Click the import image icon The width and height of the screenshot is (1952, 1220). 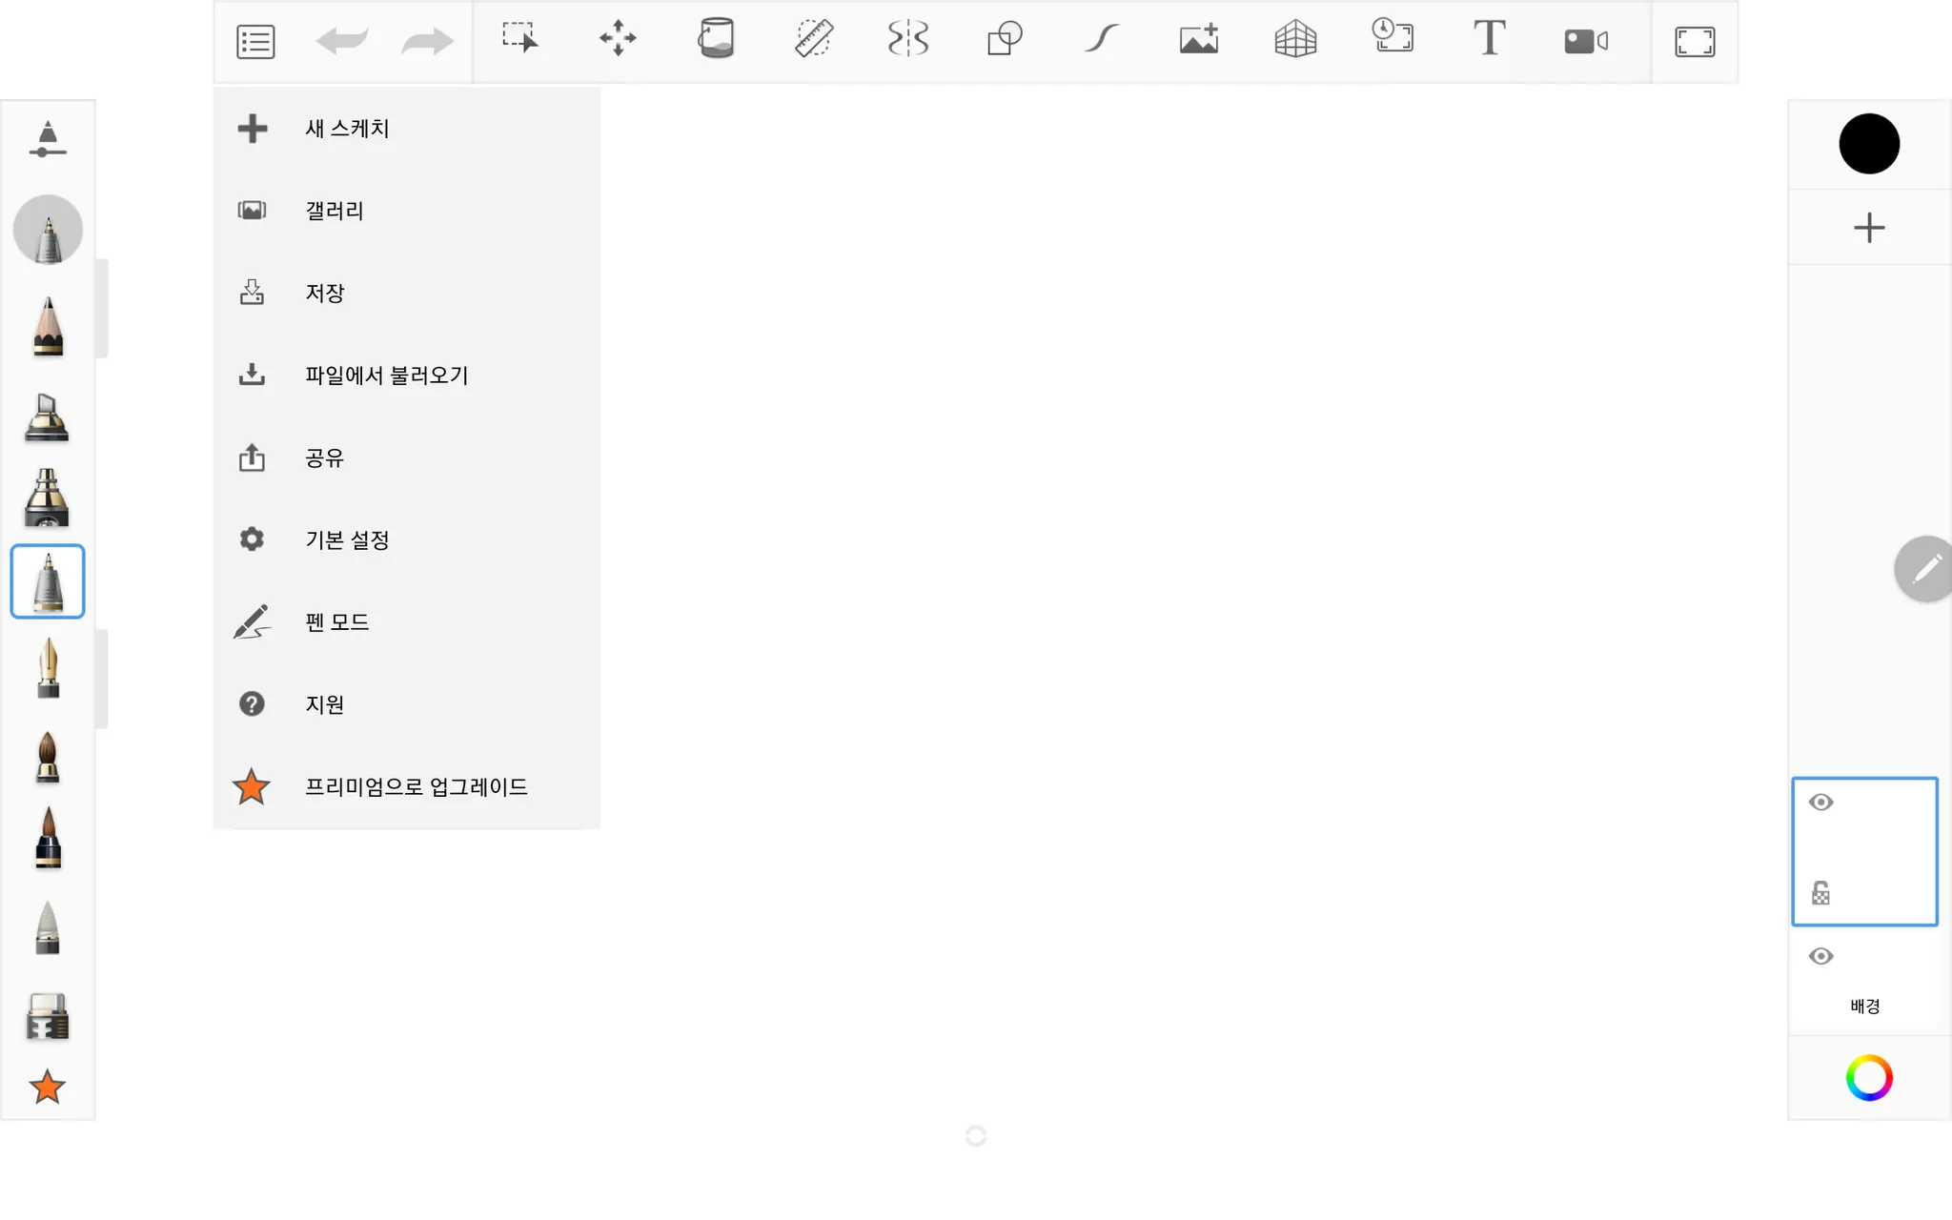1198,40
